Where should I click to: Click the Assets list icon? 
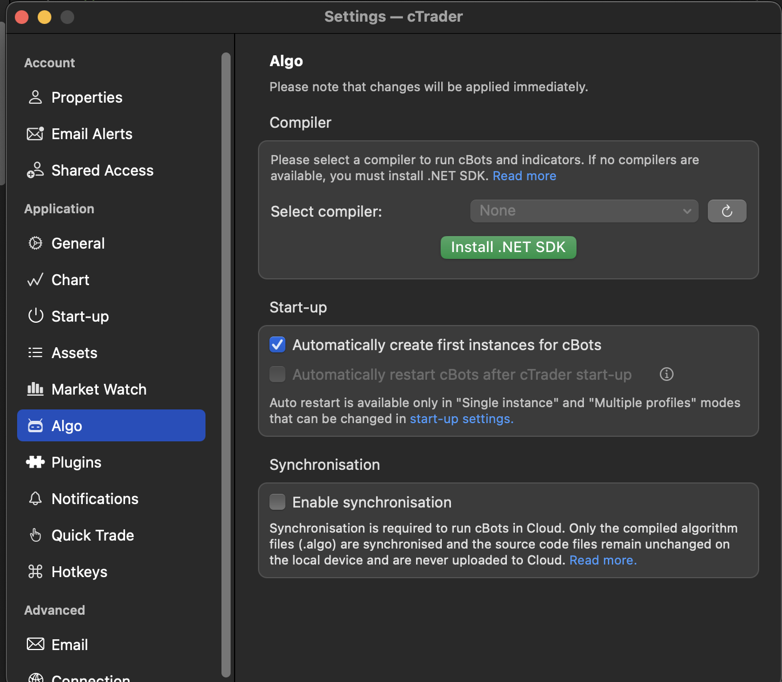click(x=35, y=353)
